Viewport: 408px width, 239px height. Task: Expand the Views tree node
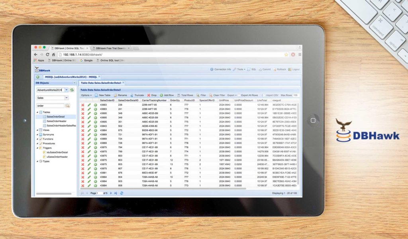(38, 130)
